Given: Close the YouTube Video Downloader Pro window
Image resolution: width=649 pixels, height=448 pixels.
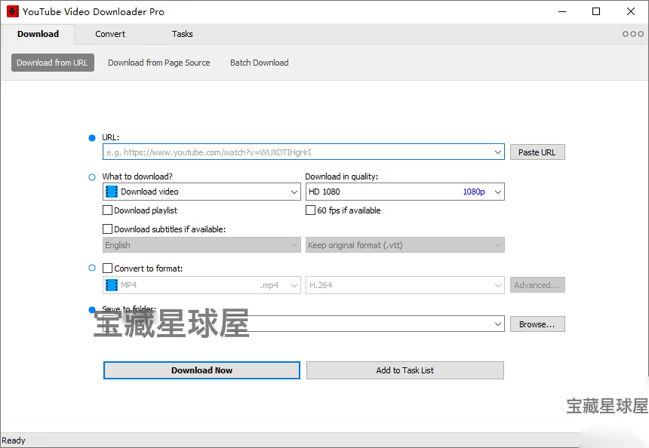Looking at the screenshot, I should [x=631, y=11].
